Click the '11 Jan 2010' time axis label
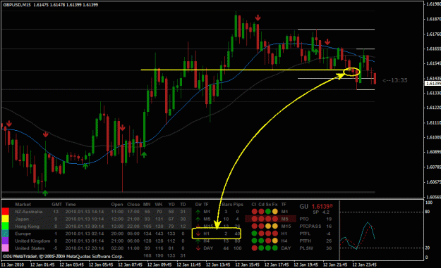The height and width of the screenshot is (268, 441). coord(13,264)
